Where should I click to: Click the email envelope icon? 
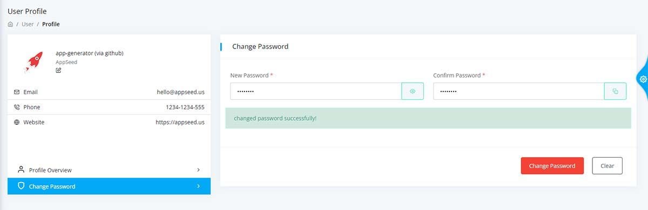click(17, 92)
